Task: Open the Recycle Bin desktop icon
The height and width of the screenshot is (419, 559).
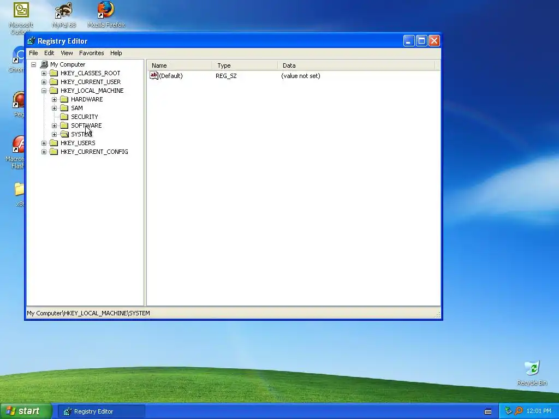Action: [x=532, y=373]
